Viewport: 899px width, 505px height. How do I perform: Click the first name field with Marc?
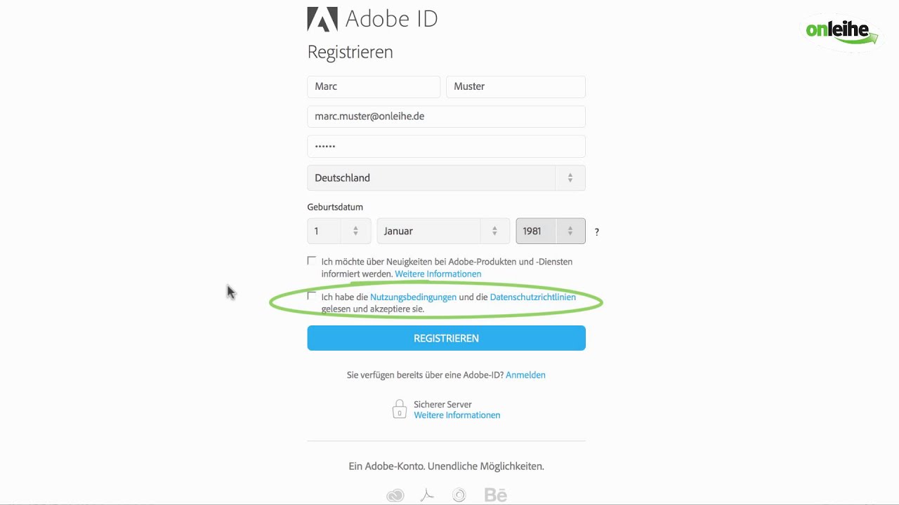(374, 87)
